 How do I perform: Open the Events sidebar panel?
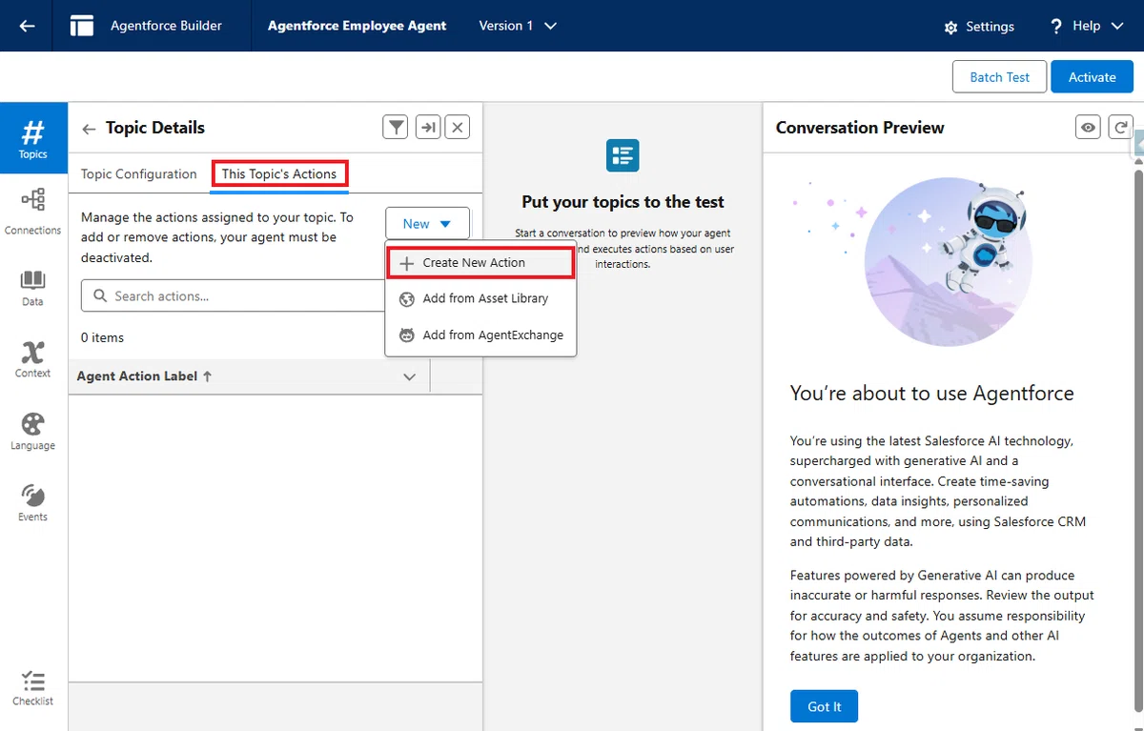(x=33, y=502)
